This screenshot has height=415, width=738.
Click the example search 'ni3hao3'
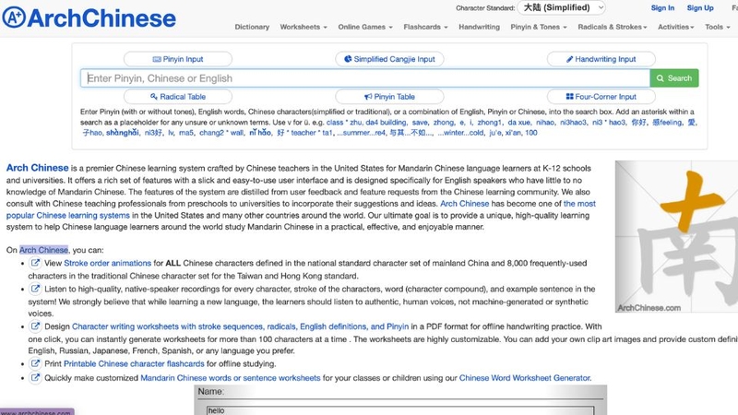tap(573, 123)
